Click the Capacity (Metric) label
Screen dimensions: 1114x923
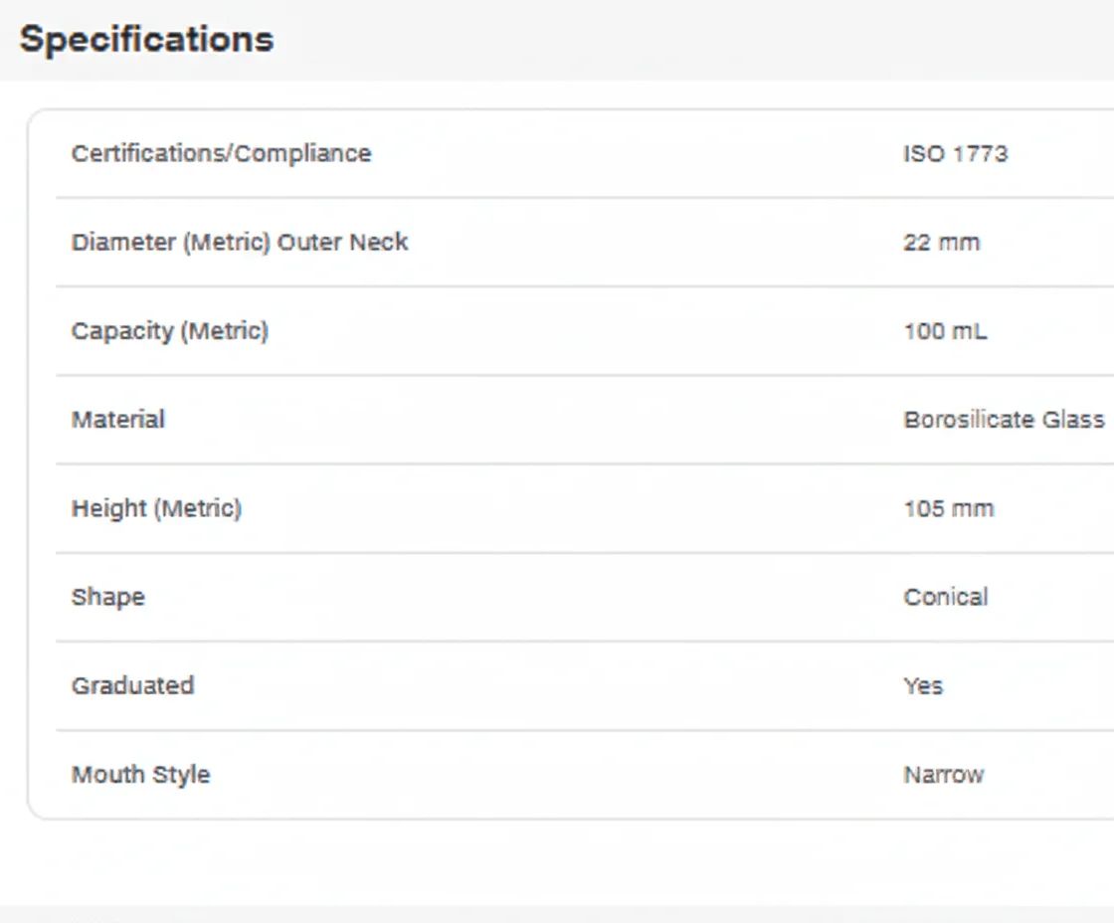pos(170,331)
